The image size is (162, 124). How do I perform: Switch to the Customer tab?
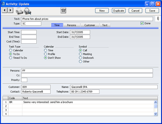pos(89,25)
